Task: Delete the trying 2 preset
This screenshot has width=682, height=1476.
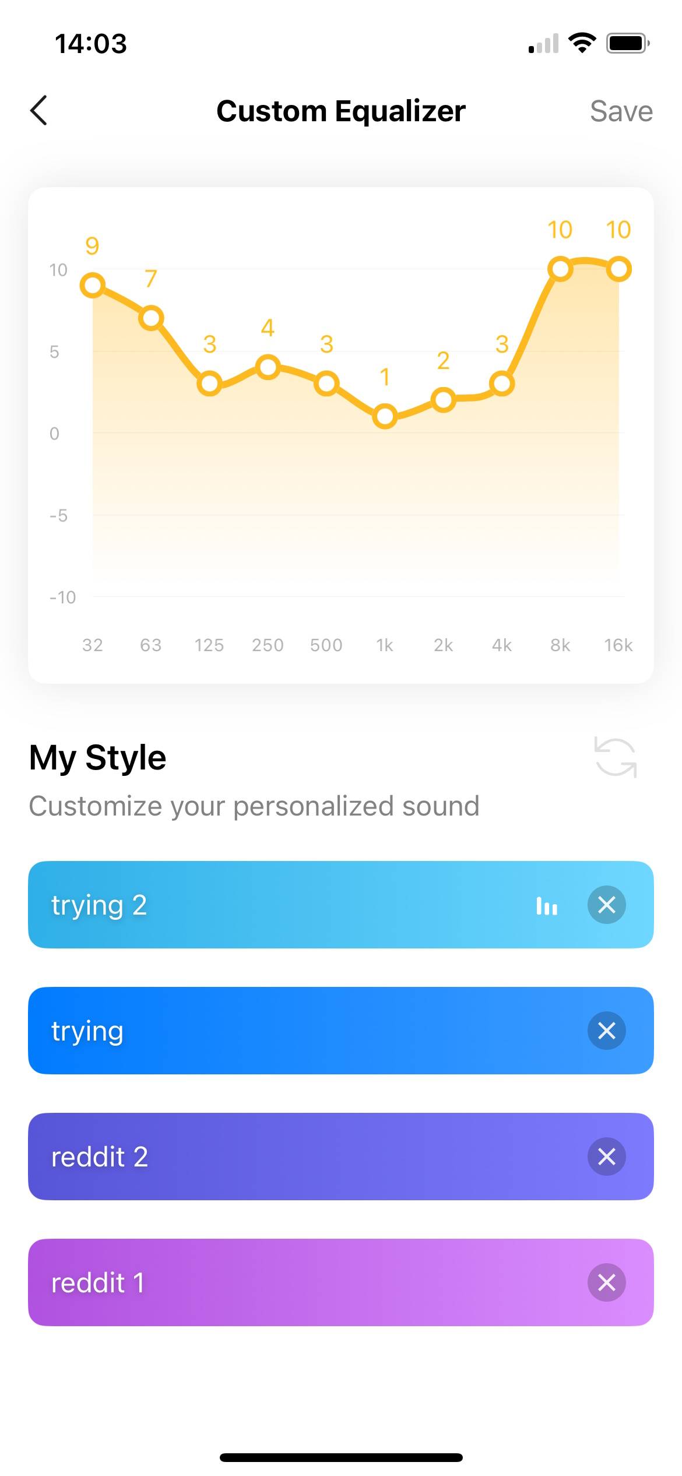Action: point(606,905)
